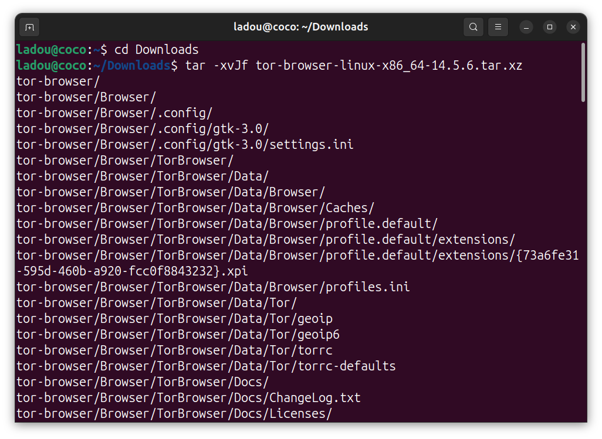This screenshot has width=602, height=439.
Task: Click the window title 'ladou@coco: ~/Downloads'
Action: [x=300, y=27]
